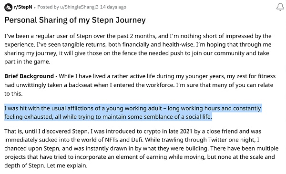Image resolution: width=286 pixels, height=174 pixels.
Task: Click the first paragraph starting 'I've been a regular user'
Action: (x=138, y=49)
